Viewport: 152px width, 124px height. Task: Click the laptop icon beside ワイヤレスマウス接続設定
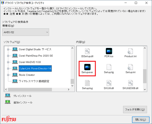tap(15, 81)
